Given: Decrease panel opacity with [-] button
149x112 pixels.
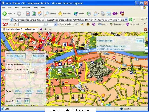Looking at the screenshot, I should coord(19,101).
